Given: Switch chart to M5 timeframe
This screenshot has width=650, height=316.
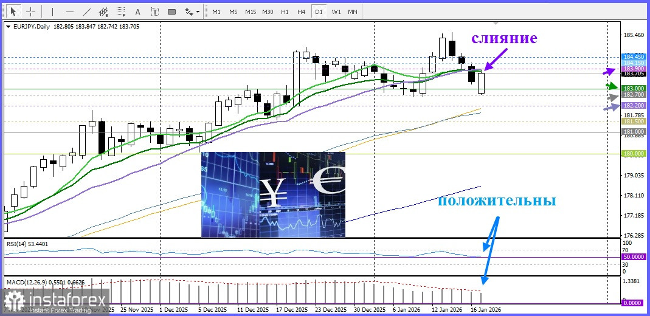Looking at the screenshot, I should click(x=233, y=12).
